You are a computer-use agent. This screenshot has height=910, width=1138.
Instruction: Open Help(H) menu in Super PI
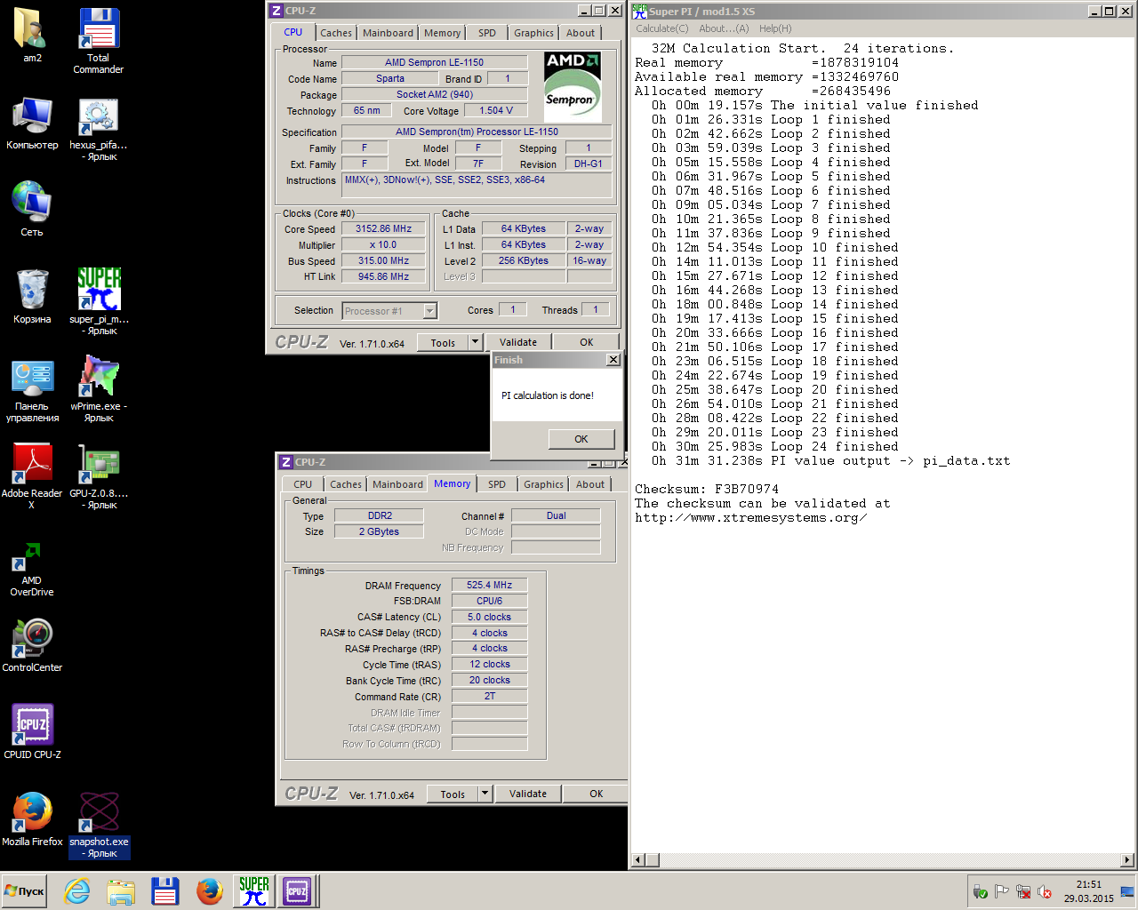775,28
